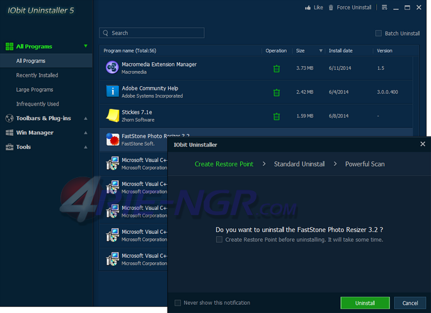Screen dimensions: 431x313
Task: Click the Powerful Scan step
Action: click(365, 164)
